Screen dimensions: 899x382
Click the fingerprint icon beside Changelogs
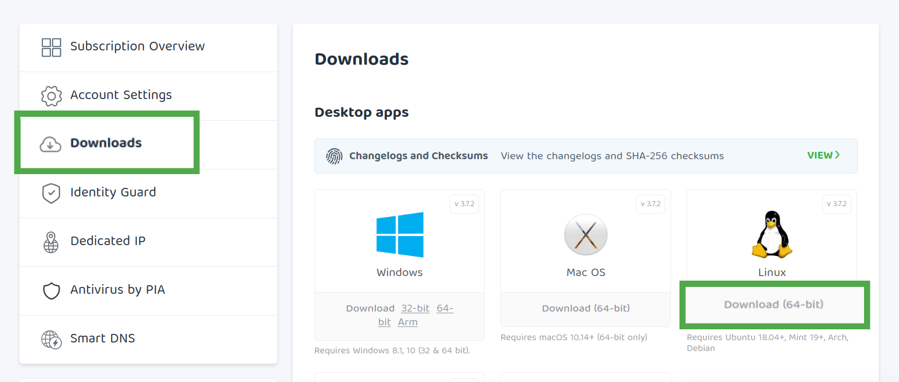(334, 156)
